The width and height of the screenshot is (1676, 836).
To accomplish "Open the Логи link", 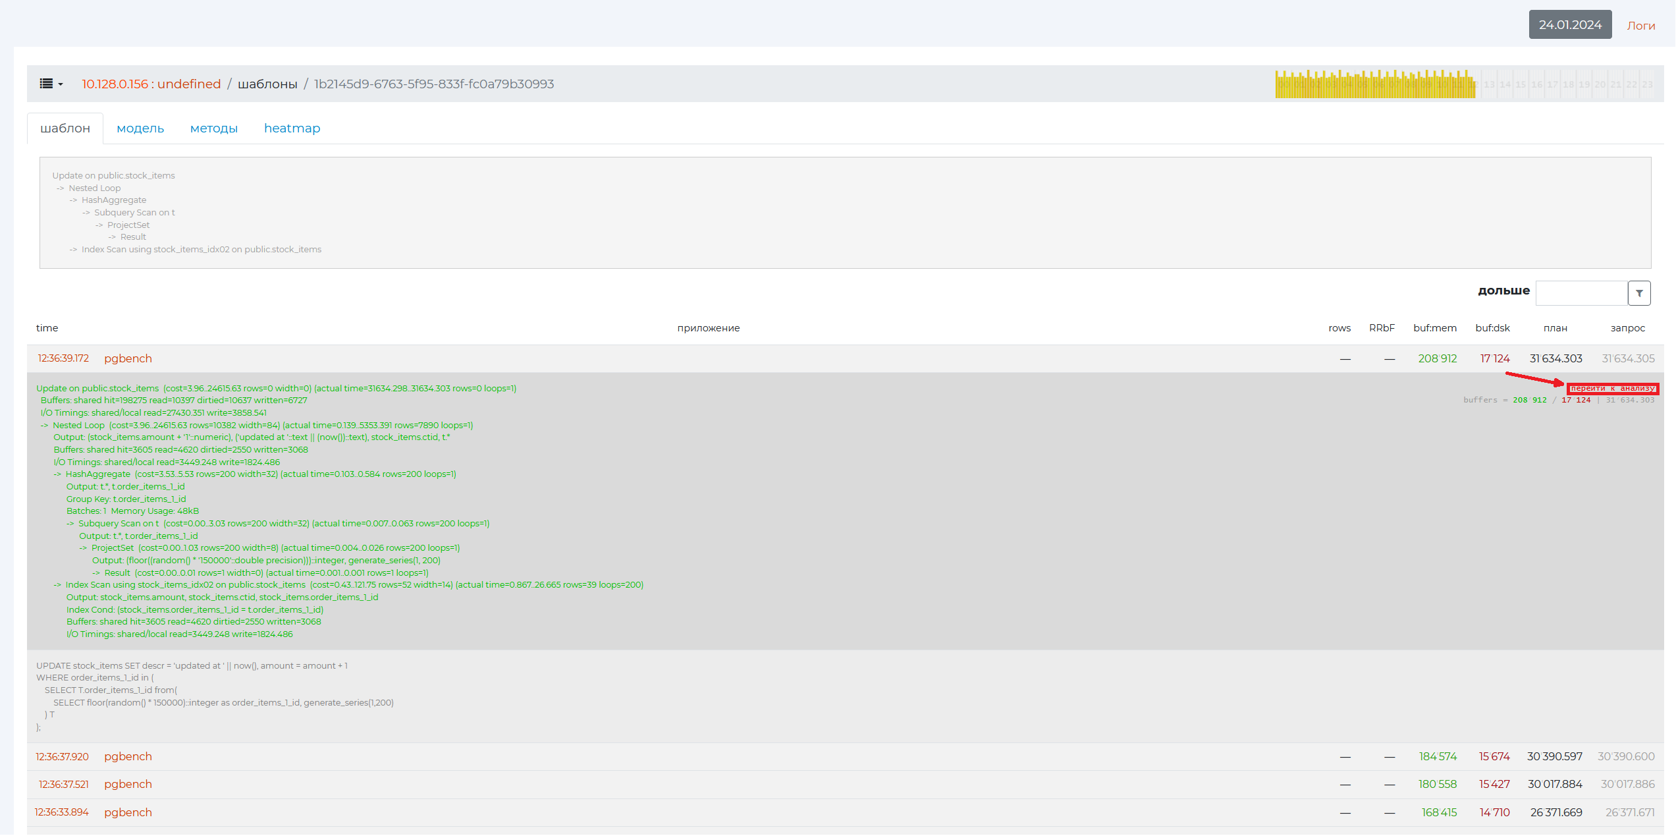I will pos(1640,26).
